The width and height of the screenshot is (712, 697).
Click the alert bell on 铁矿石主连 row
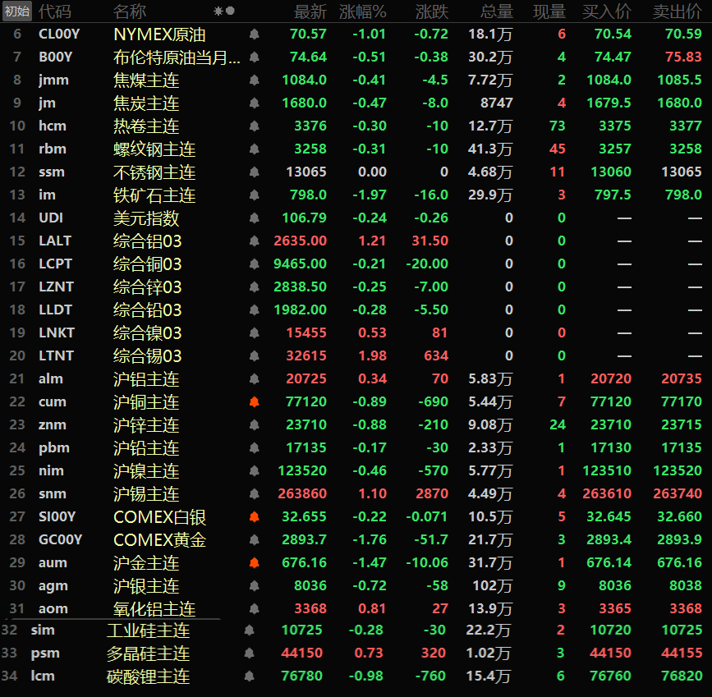click(x=255, y=195)
